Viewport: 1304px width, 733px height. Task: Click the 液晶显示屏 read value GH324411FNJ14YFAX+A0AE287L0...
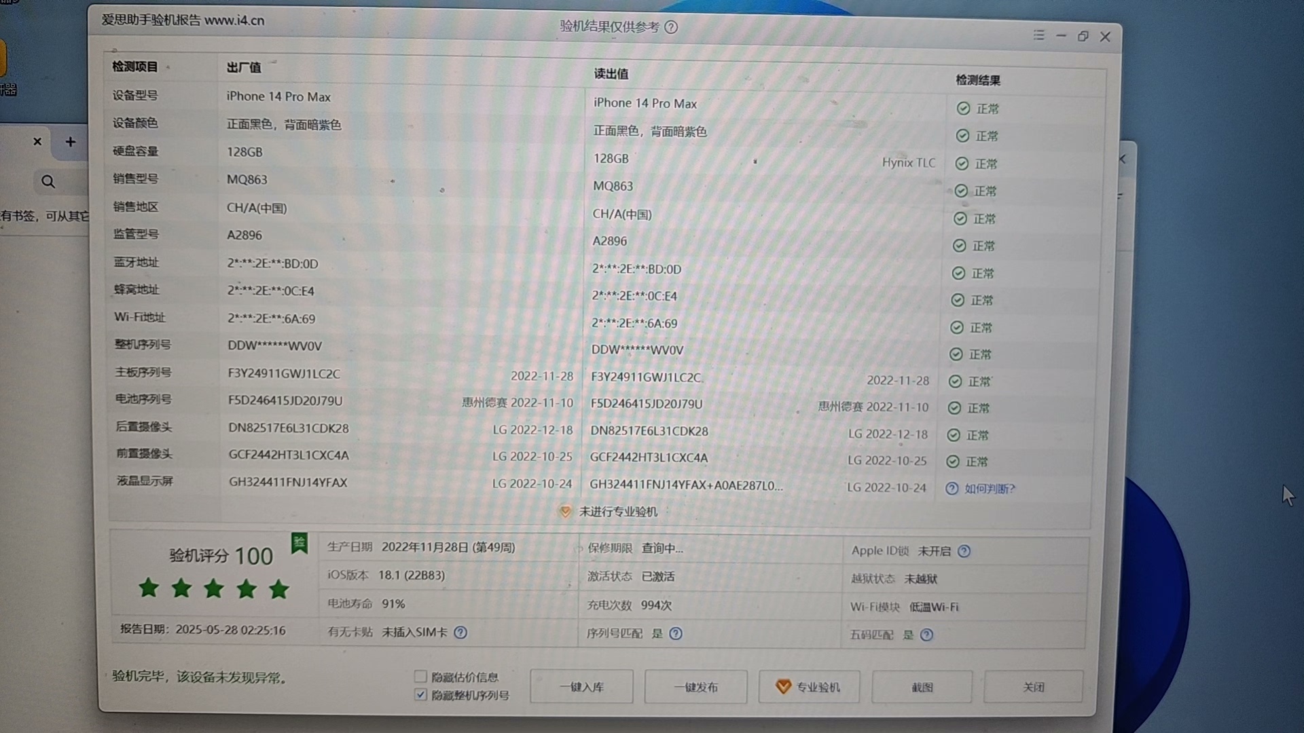(x=686, y=485)
